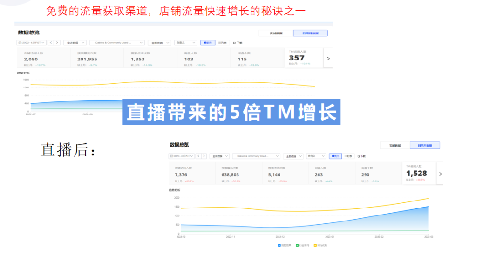The width and height of the screenshot is (503, 255).
Task: Select 搜索曝光次数 card showing 201,955
Action: tap(97, 59)
